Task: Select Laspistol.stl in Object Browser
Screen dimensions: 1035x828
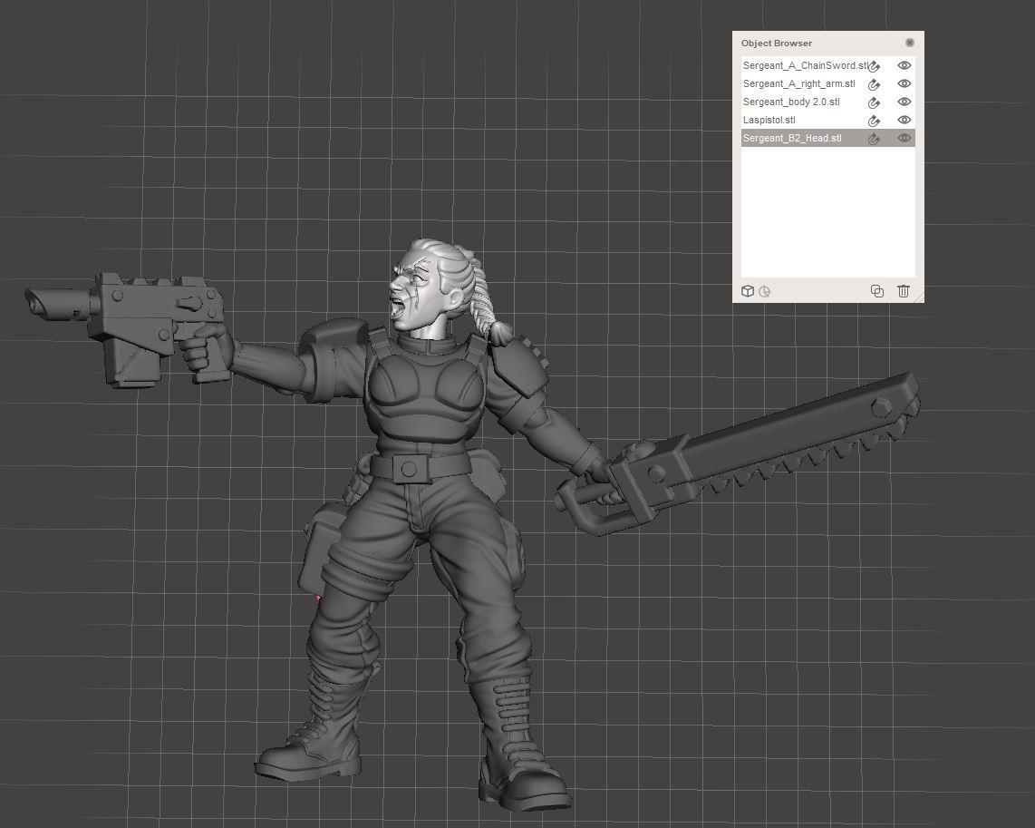Action: (769, 120)
